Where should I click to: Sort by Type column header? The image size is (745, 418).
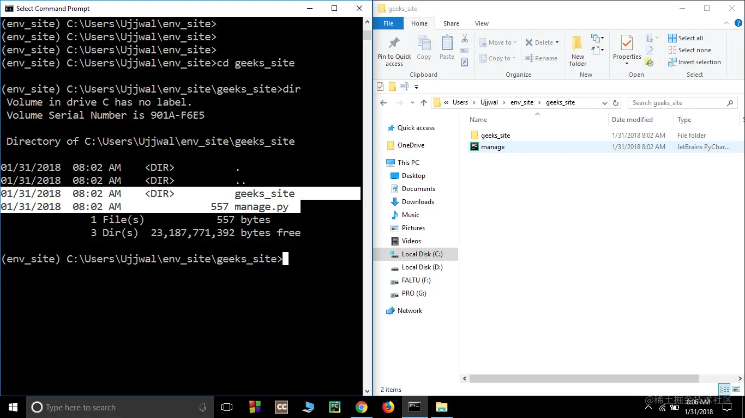(x=684, y=120)
